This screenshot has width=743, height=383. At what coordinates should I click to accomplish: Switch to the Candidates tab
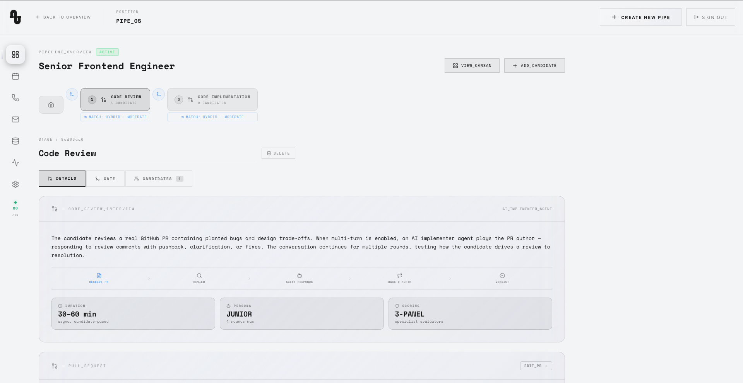pyautogui.click(x=159, y=179)
